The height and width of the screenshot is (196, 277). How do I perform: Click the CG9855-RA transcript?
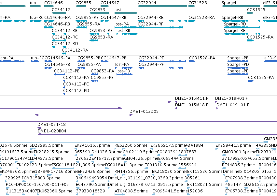[88, 24]
